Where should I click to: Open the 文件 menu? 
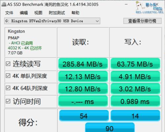[x=9, y=13]
